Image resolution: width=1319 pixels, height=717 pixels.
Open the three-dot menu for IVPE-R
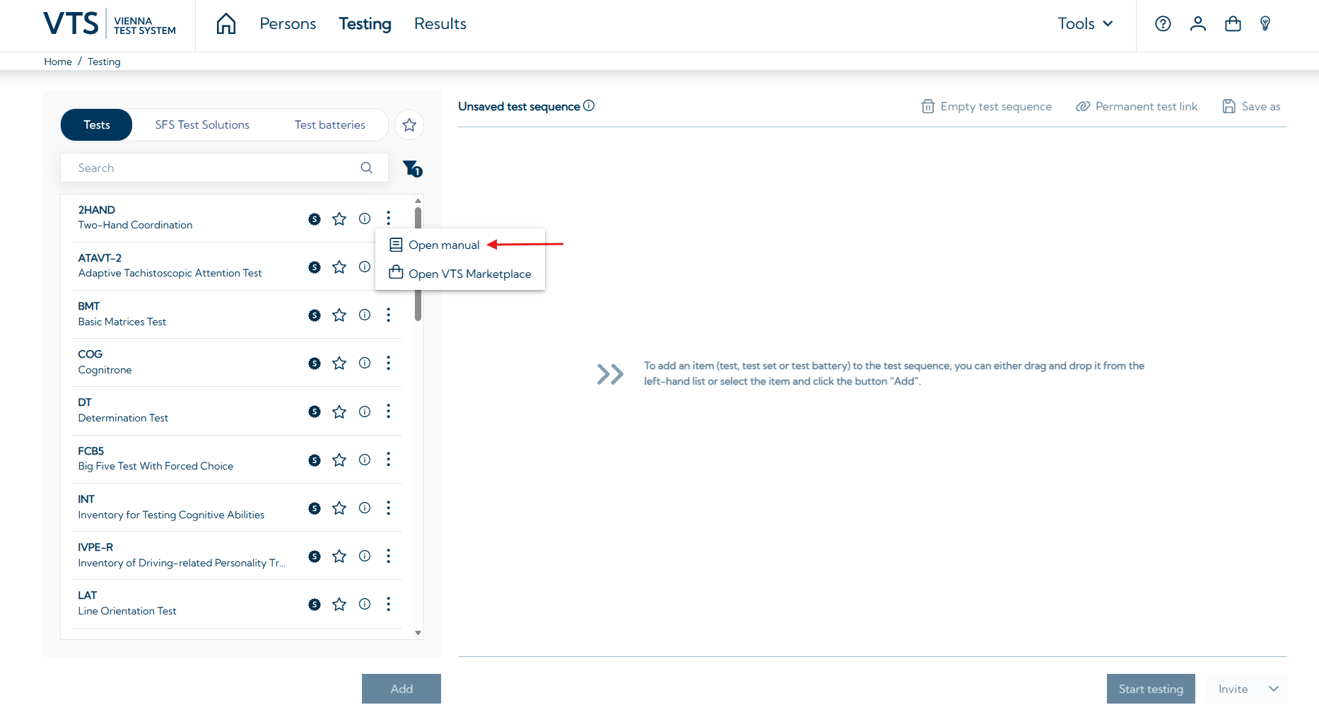(x=388, y=556)
